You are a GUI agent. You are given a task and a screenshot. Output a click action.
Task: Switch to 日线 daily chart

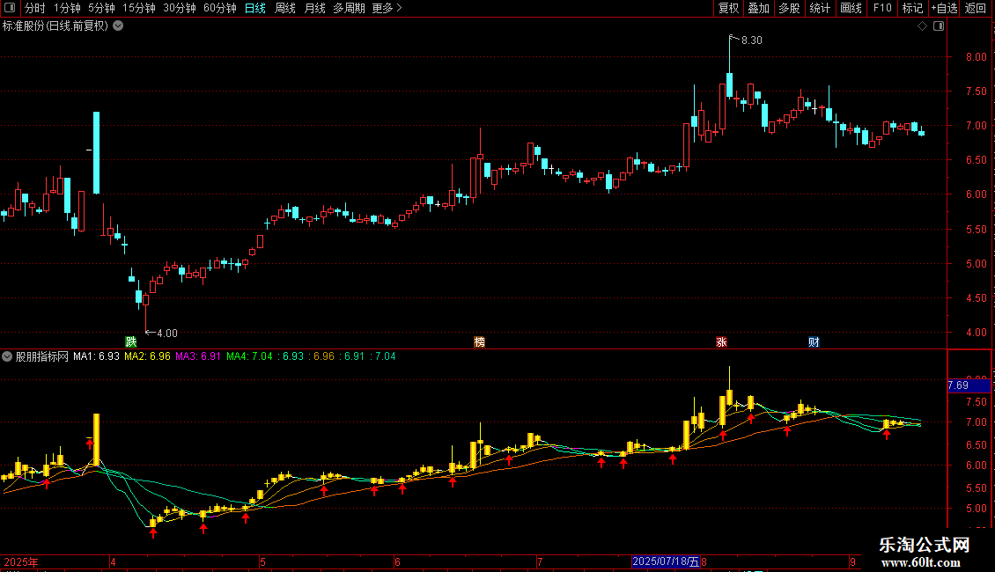coord(255,8)
